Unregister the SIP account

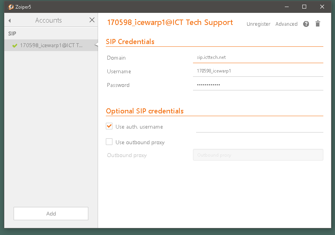(x=258, y=24)
